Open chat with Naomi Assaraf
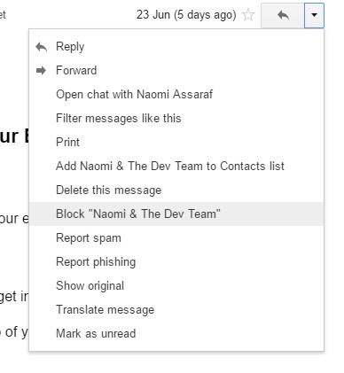The height and width of the screenshot is (373, 344). (176, 95)
